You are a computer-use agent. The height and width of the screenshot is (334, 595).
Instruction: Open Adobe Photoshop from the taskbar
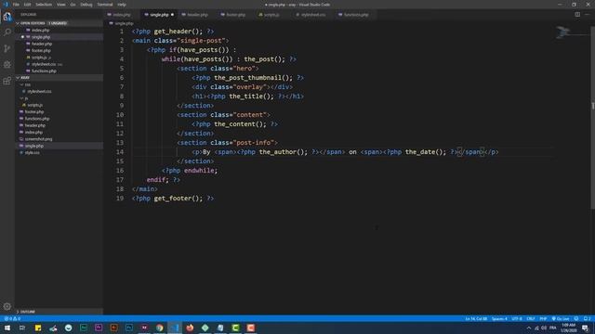pyautogui.click(x=129, y=328)
